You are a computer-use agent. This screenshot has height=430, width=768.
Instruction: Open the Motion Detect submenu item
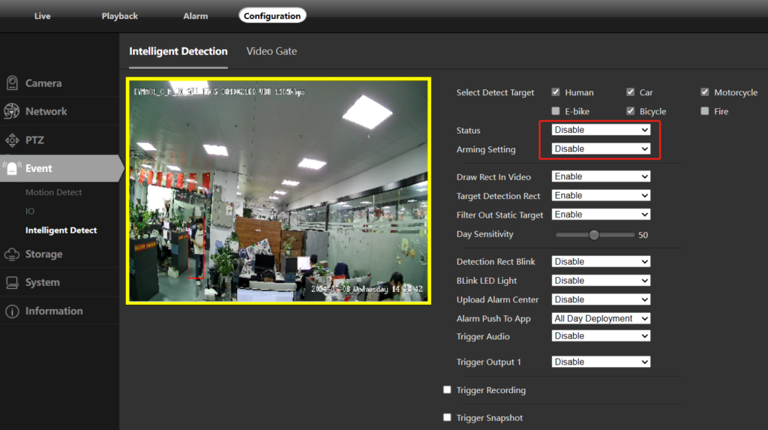(x=54, y=192)
